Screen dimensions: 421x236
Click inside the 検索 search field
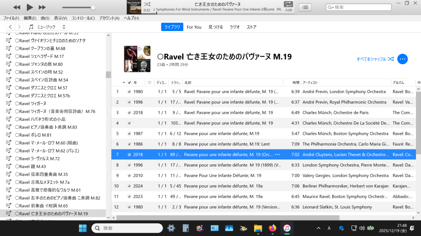359,7
